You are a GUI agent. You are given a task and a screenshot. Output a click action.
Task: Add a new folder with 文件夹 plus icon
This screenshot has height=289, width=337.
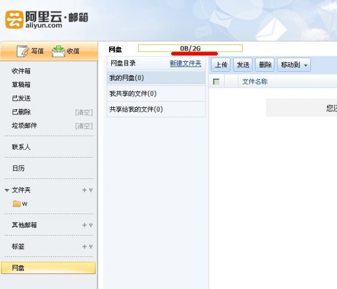coord(84,190)
